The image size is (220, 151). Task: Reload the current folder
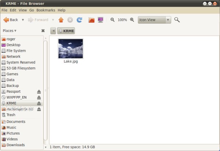pos(79,20)
